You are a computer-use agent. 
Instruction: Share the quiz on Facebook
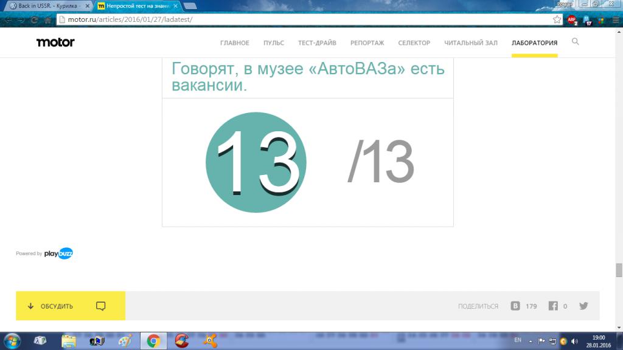tap(553, 306)
